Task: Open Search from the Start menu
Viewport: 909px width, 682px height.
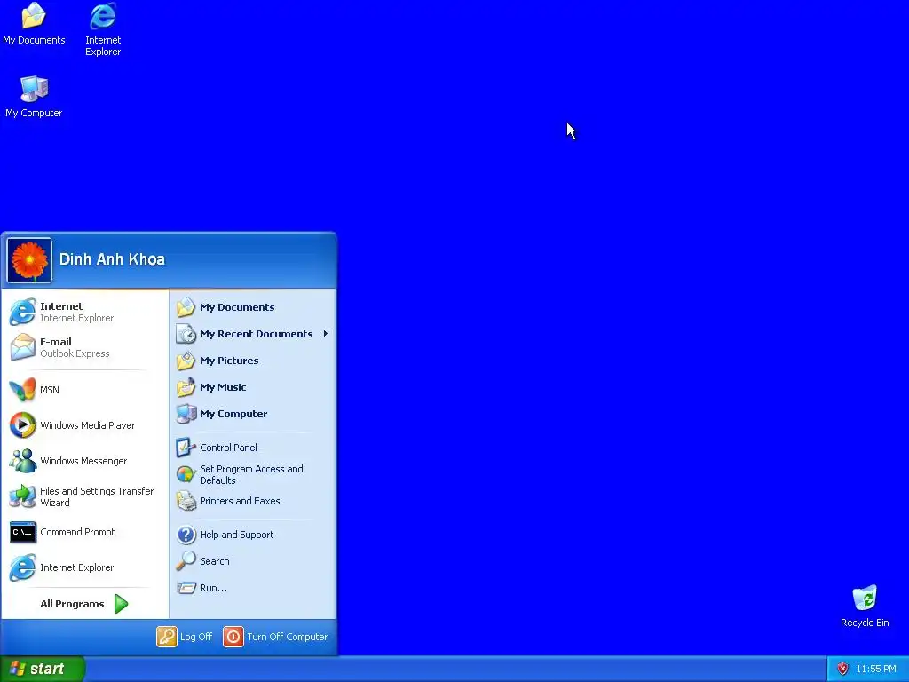Action: pos(253,561)
